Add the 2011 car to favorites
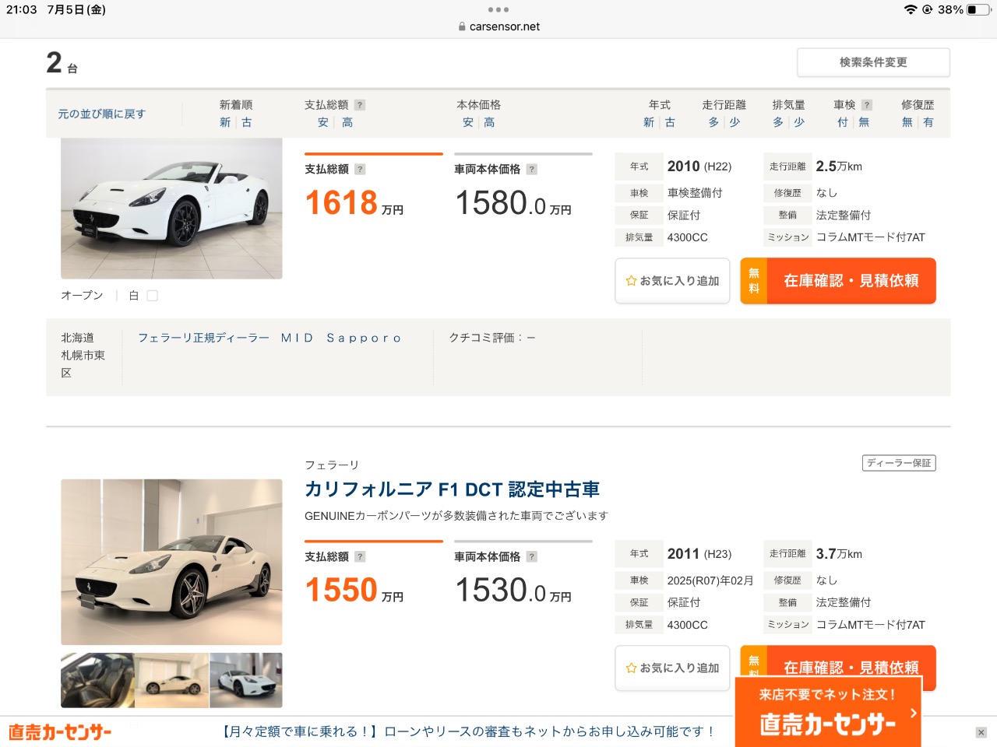Screen dimensions: 997x747 [x=672, y=668]
